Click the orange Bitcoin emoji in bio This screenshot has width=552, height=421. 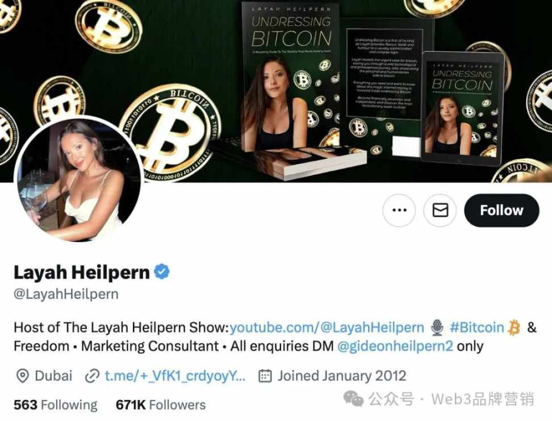514,327
